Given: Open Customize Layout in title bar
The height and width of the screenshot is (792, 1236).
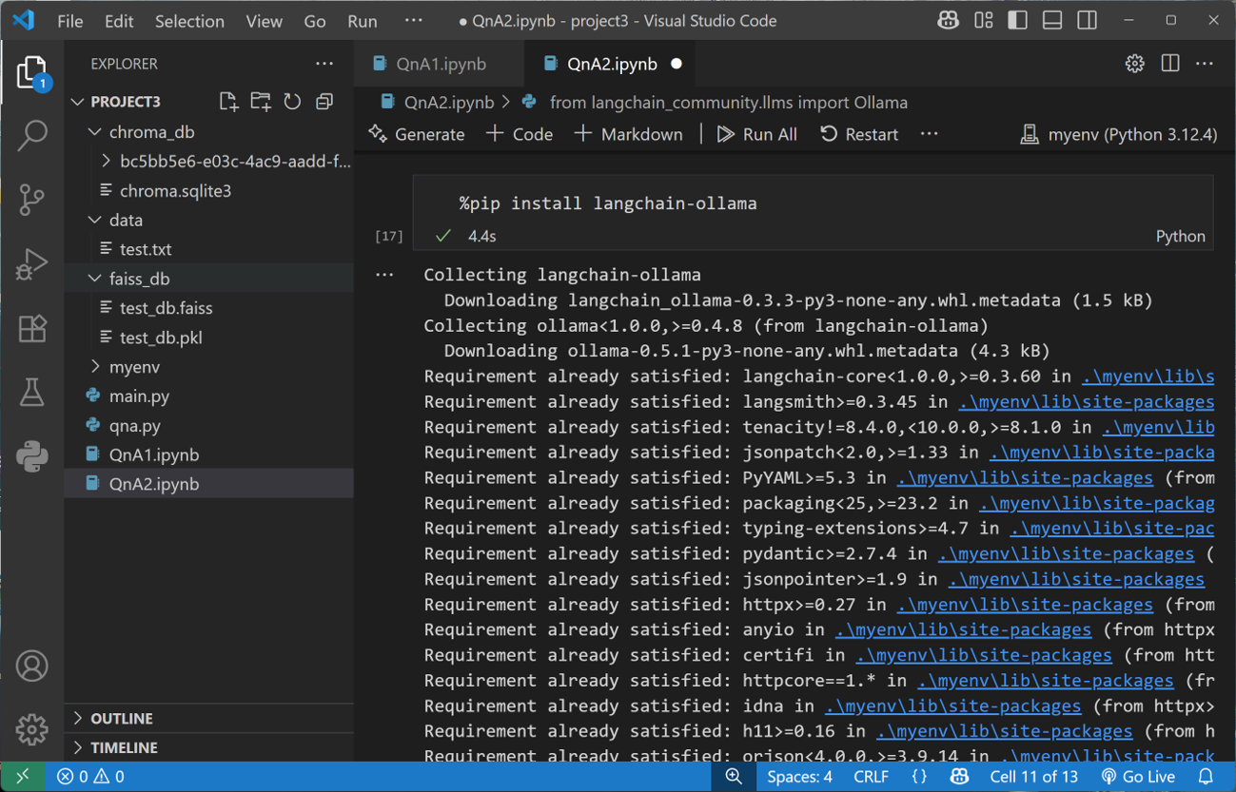Looking at the screenshot, I should pyautogui.click(x=983, y=20).
